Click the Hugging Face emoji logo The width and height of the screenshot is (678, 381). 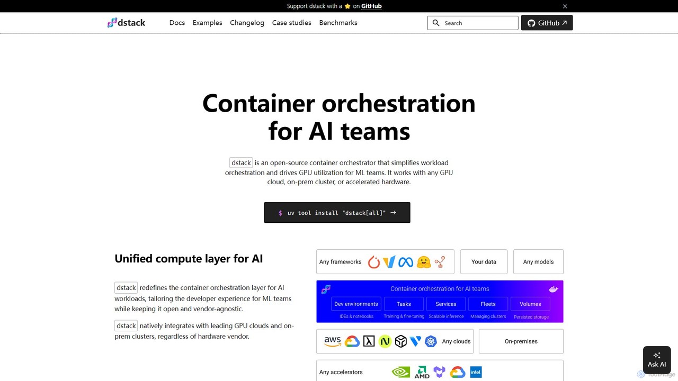coord(423,262)
